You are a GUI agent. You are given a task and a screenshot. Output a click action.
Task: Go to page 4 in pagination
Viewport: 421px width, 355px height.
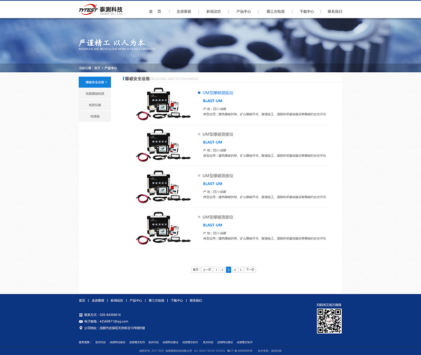click(235, 270)
